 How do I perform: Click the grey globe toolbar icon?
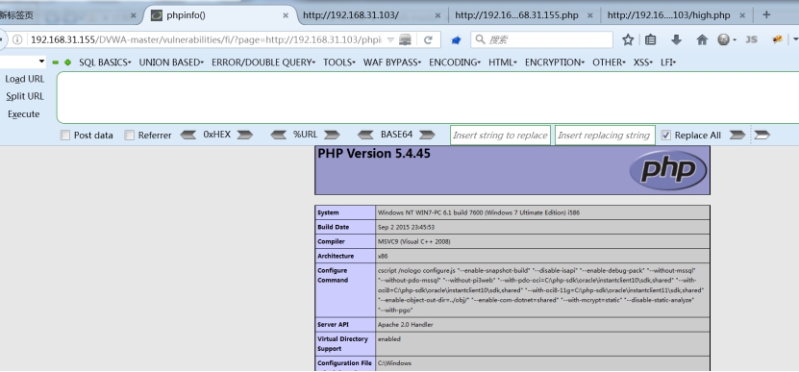724,39
